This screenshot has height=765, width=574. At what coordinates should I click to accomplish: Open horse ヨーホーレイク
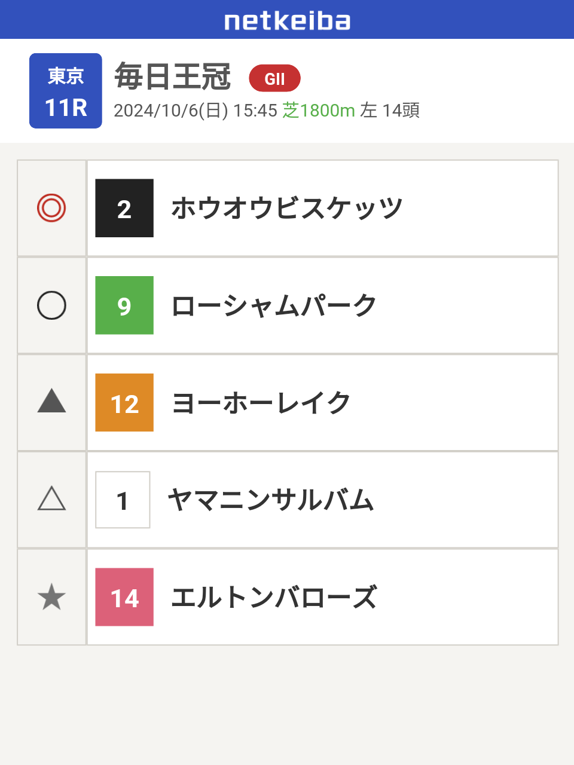(261, 403)
